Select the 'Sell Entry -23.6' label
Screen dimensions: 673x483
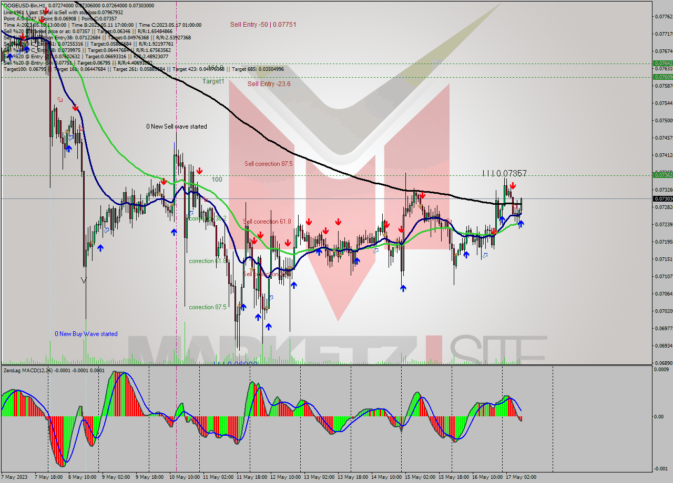[269, 84]
